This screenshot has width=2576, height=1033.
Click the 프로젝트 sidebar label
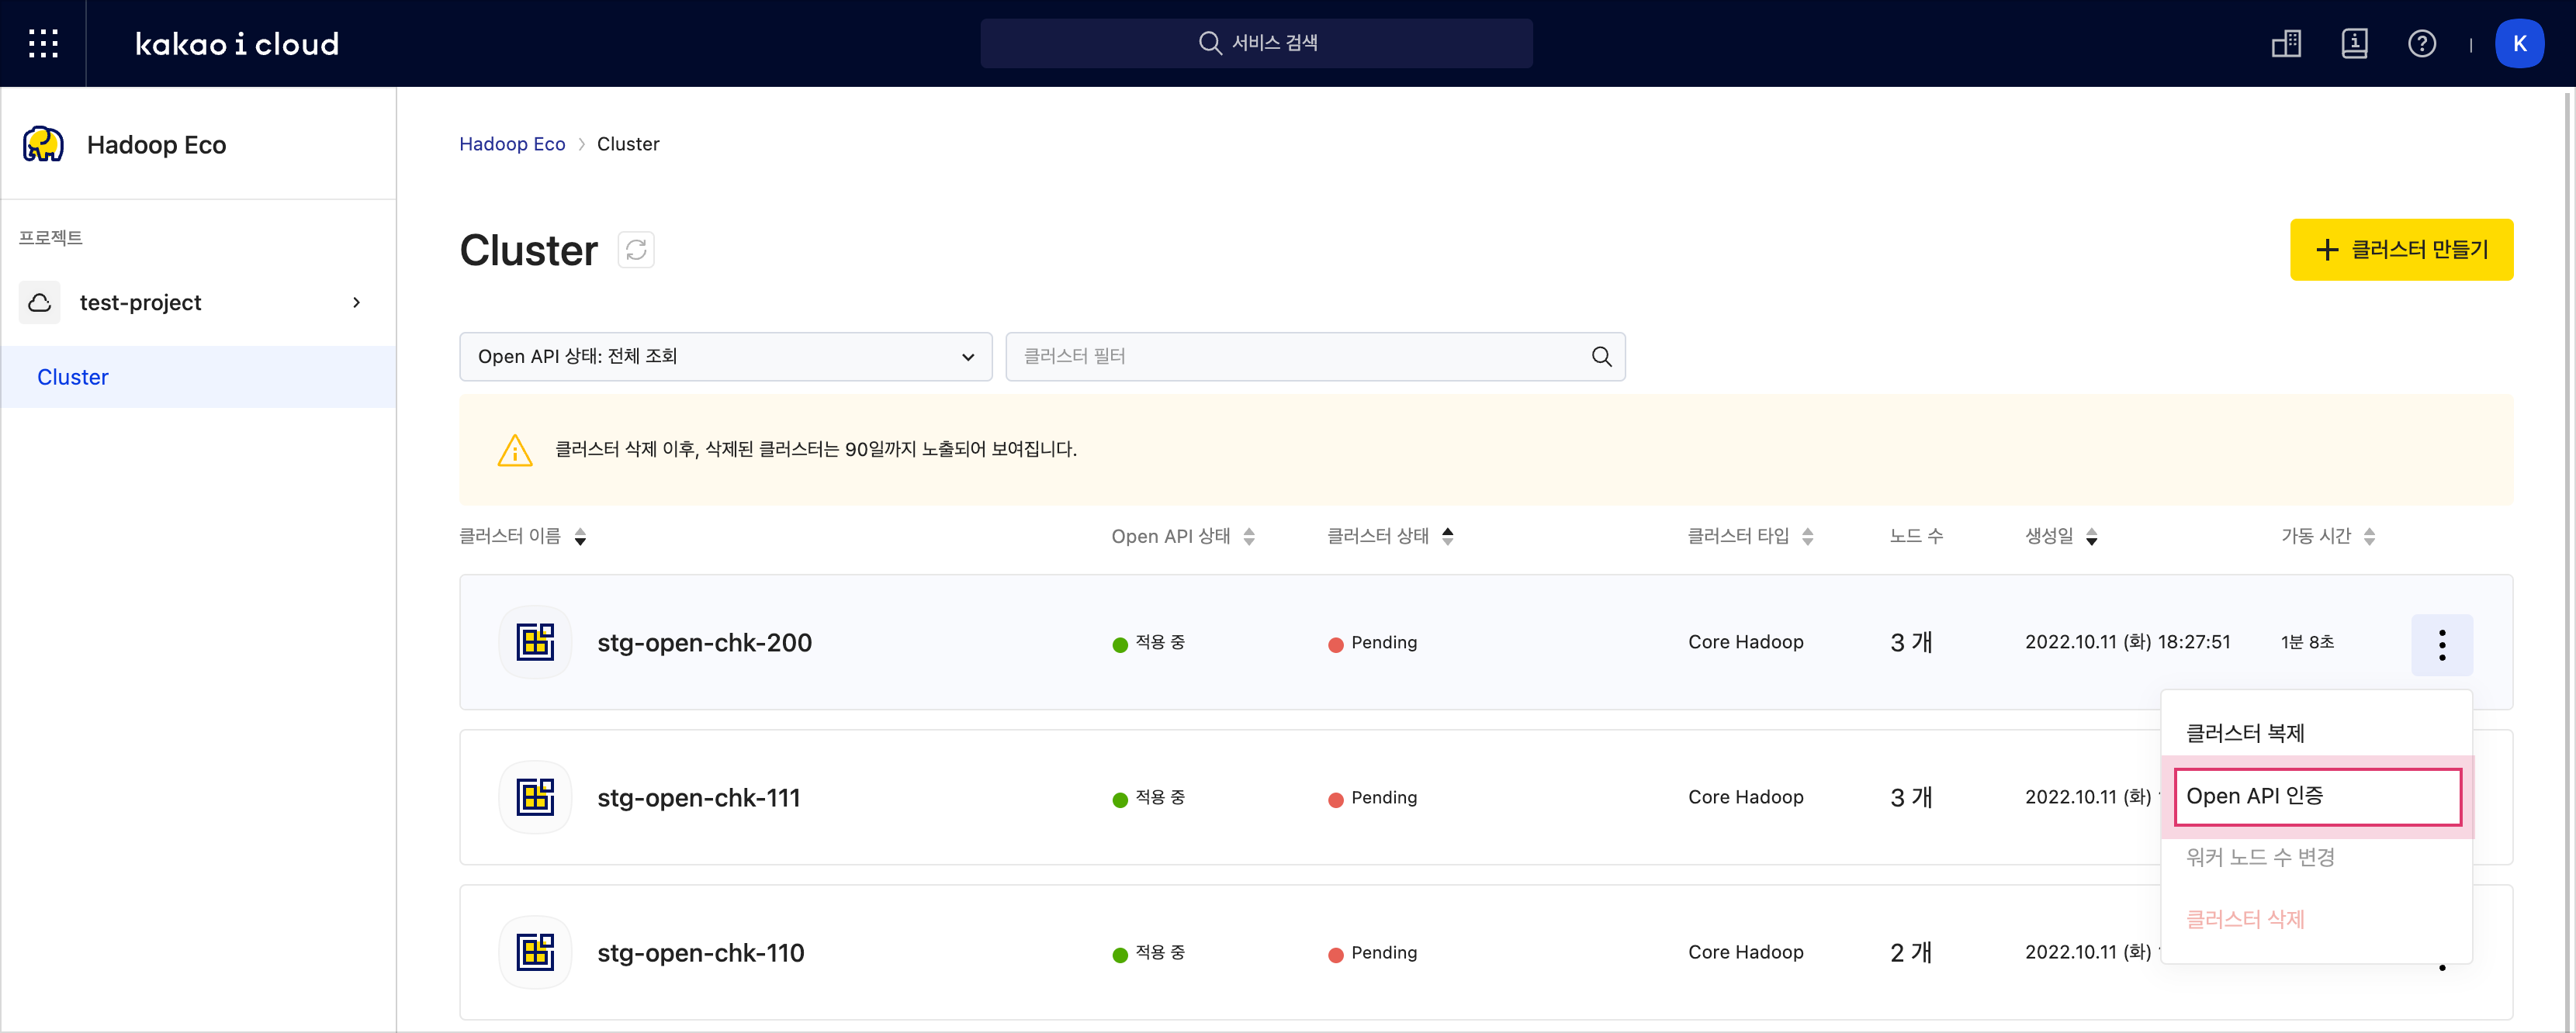[x=50, y=238]
